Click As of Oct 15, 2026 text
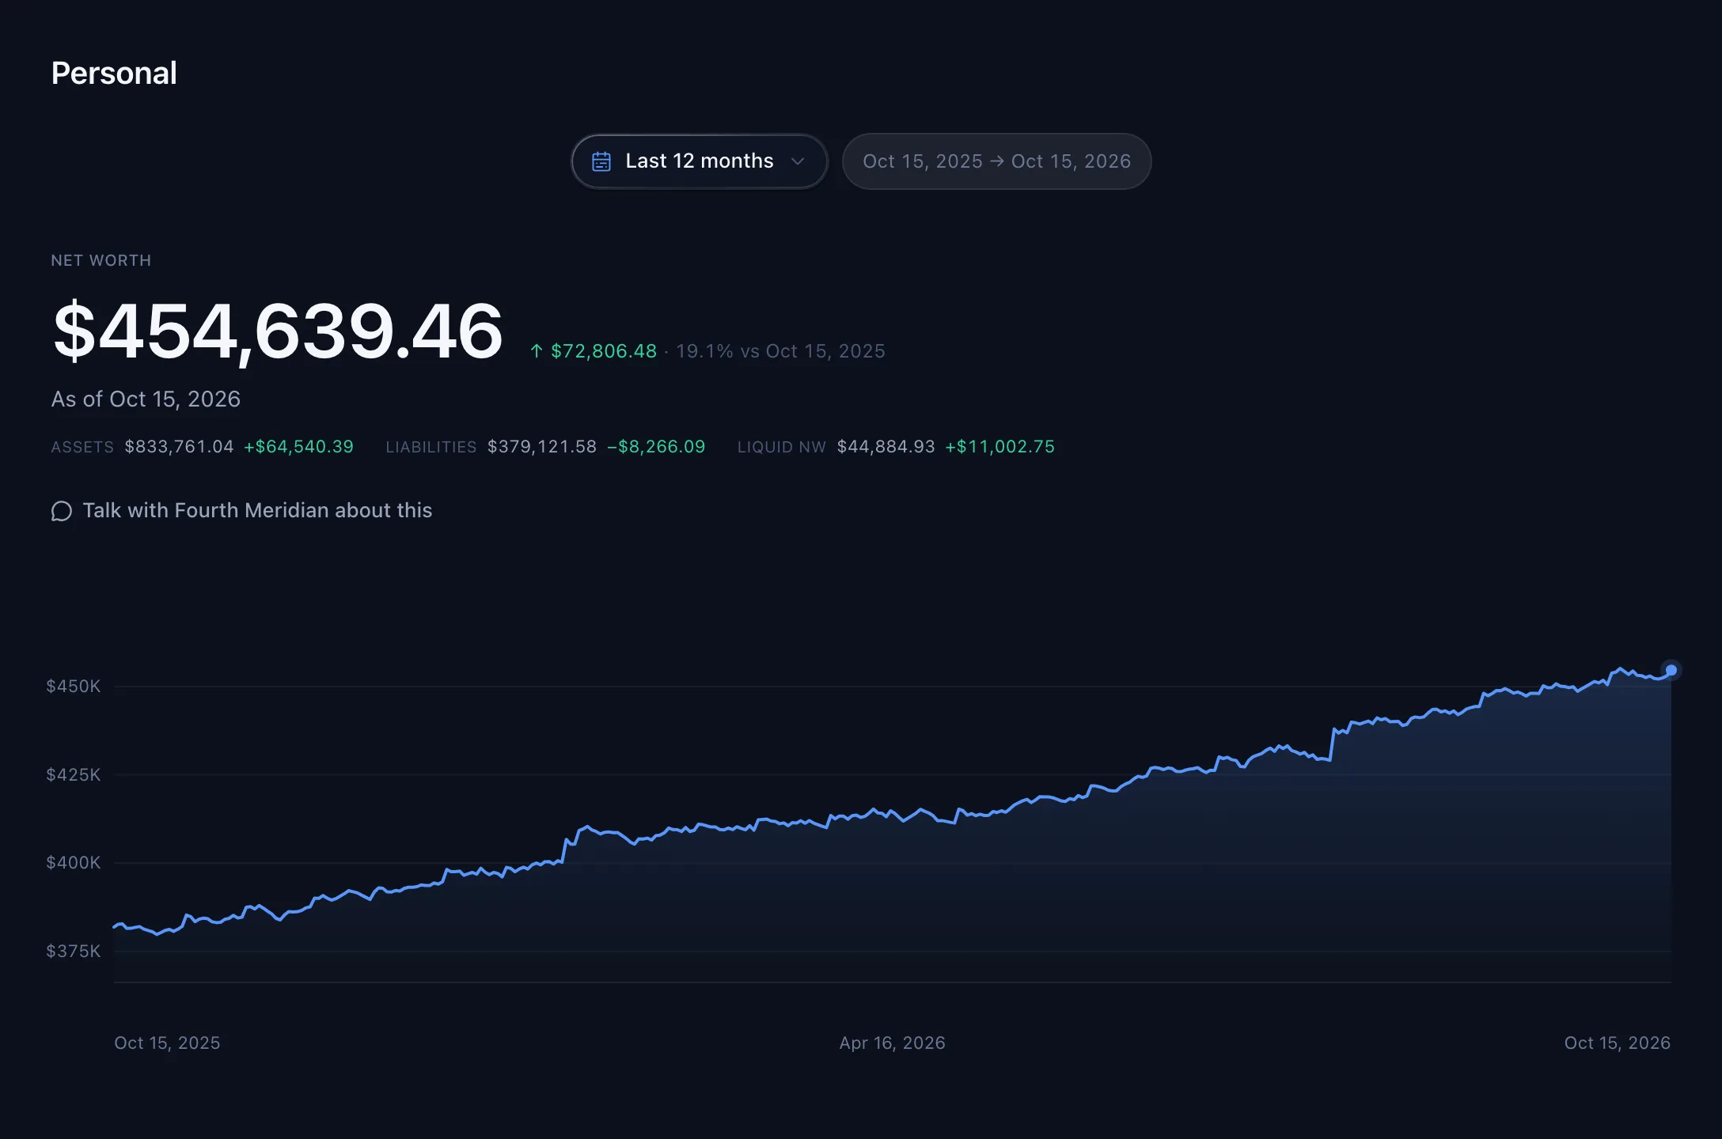1722x1139 pixels. coord(146,399)
